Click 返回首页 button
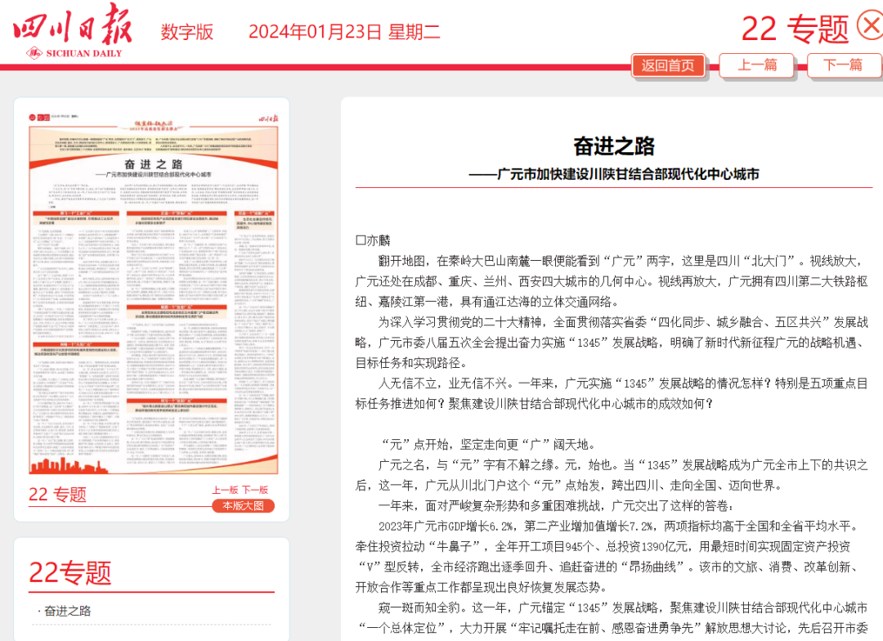 pos(668,65)
